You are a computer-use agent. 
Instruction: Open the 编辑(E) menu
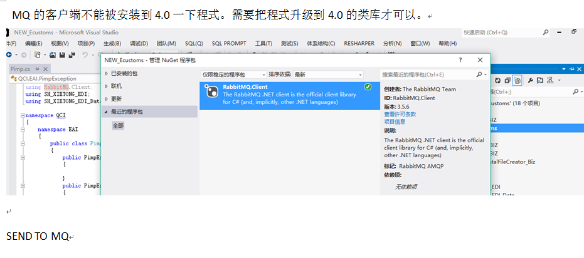click(x=33, y=43)
